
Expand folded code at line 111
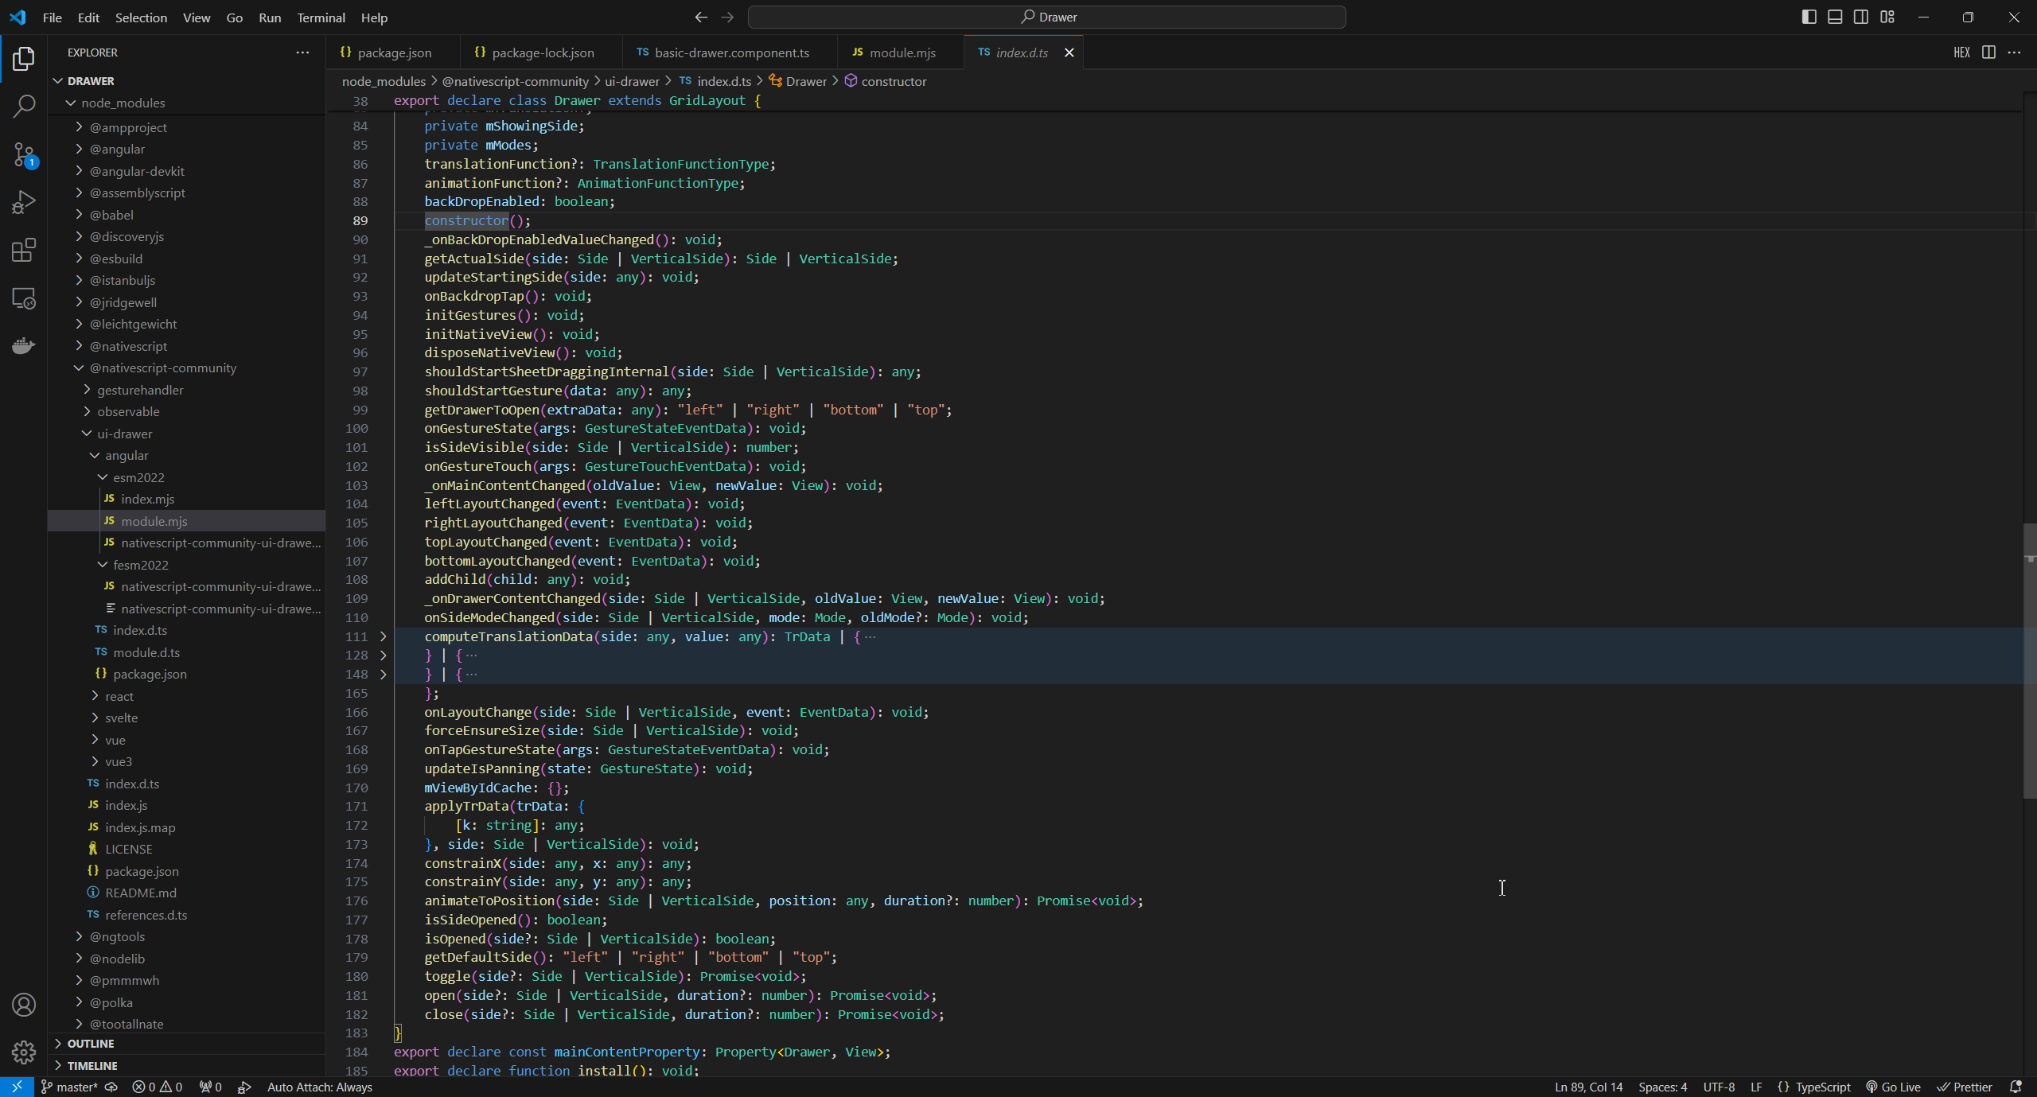click(383, 636)
